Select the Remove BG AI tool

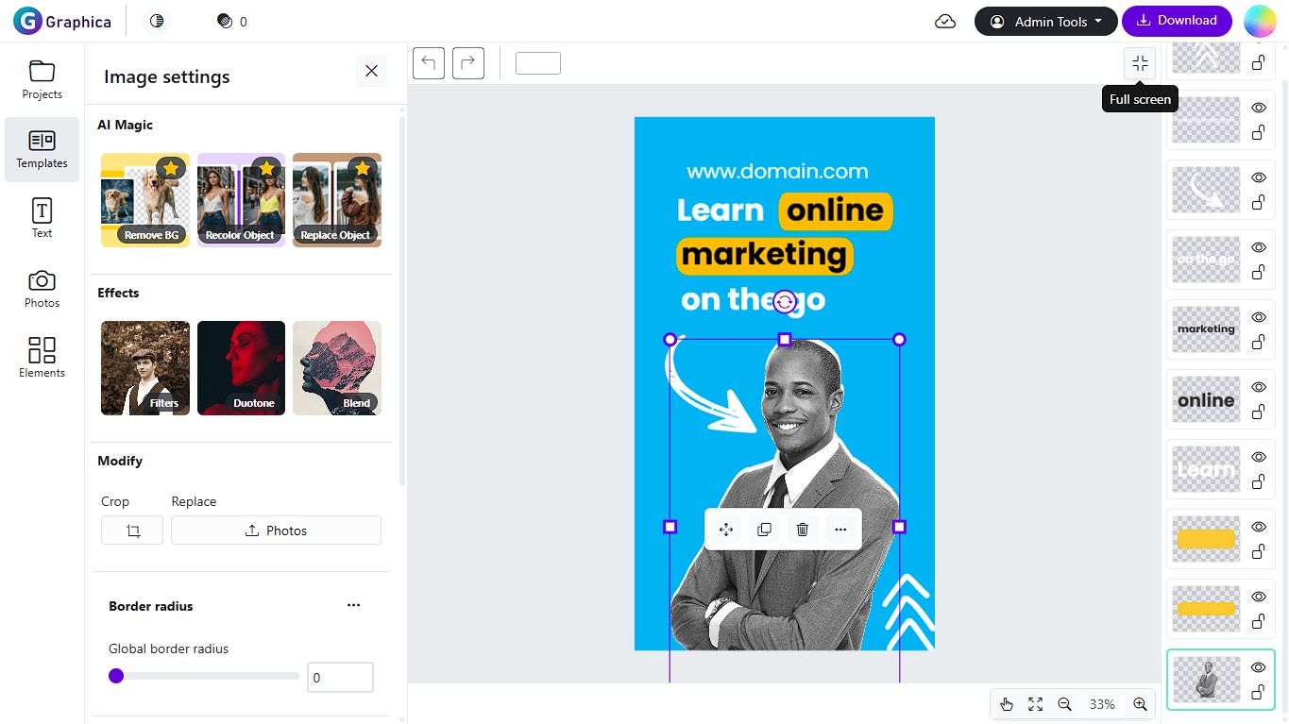(x=145, y=200)
